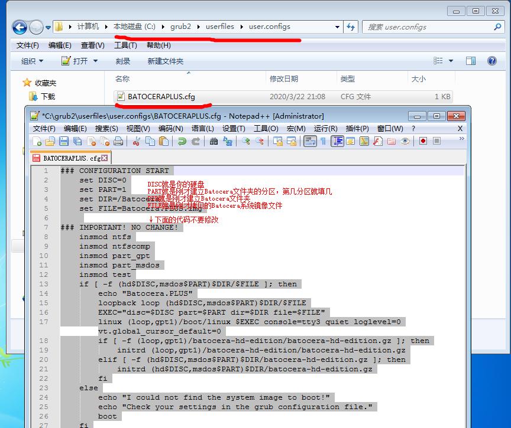Toggle file monitoring eye icon

pyautogui.click(x=405, y=141)
